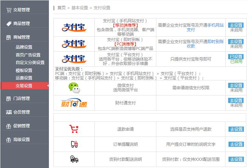Viewport: 248px width, 168px height.
Task: Click 已启用 status in 平台支付 row
Action: pyautogui.click(x=236, y=61)
